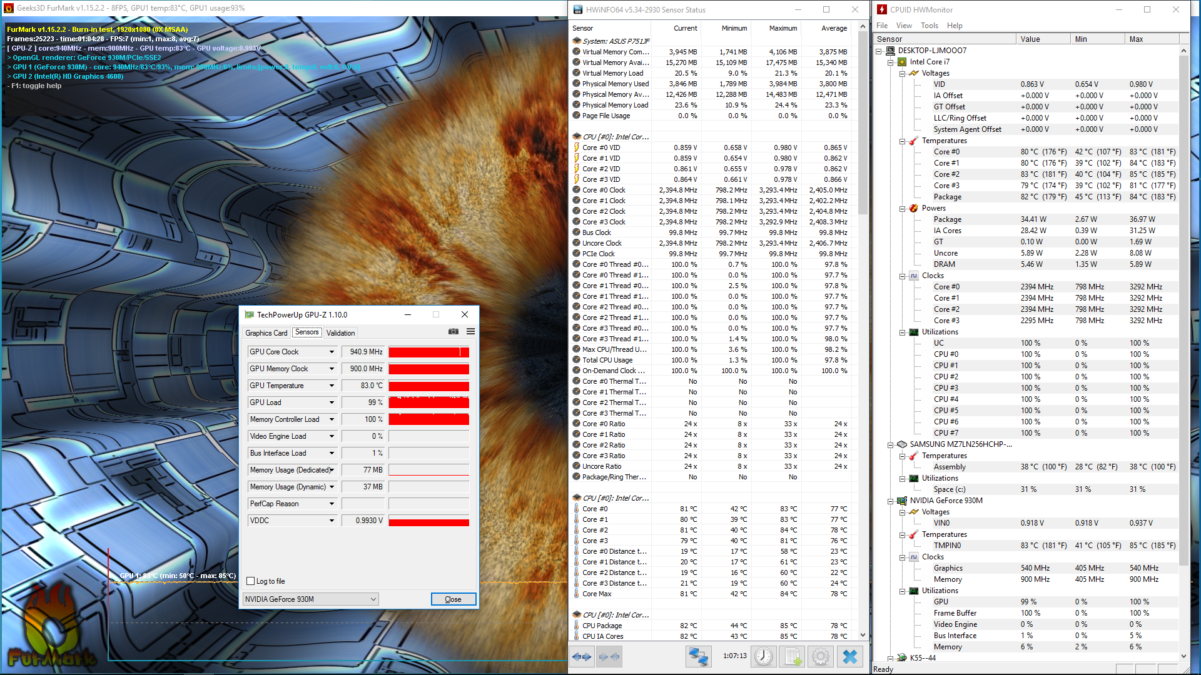Click Clocks icon under NVIDIA GeForce 930M
The height and width of the screenshot is (675, 1201).
click(x=914, y=557)
